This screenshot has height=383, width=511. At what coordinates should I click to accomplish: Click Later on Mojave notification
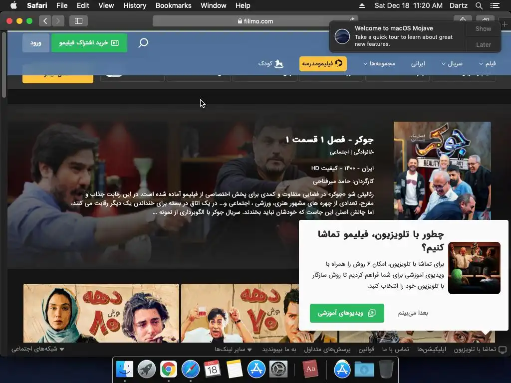pos(483,44)
